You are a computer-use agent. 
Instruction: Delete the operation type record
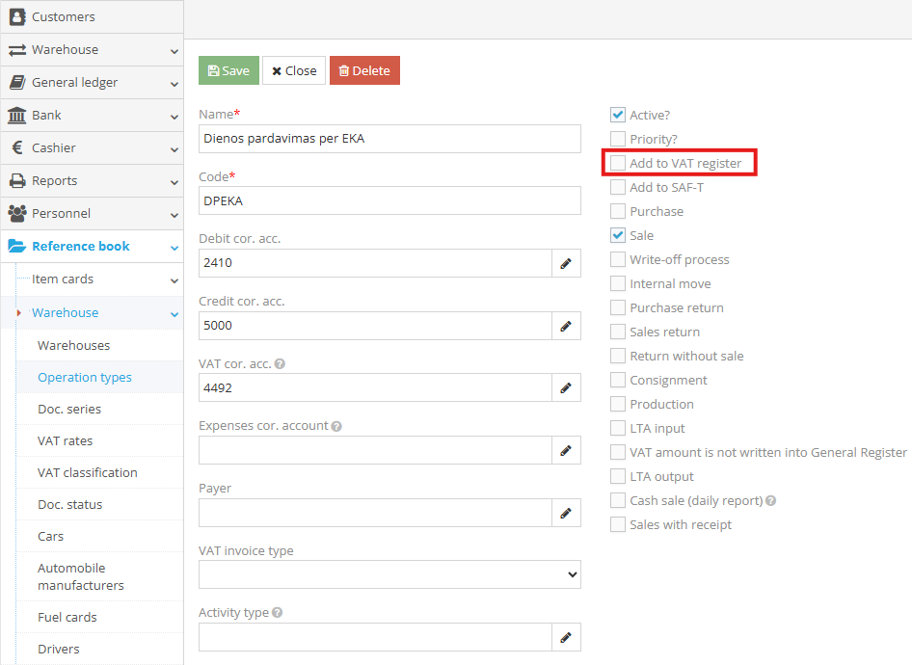pyautogui.click(x=364, y=69)
